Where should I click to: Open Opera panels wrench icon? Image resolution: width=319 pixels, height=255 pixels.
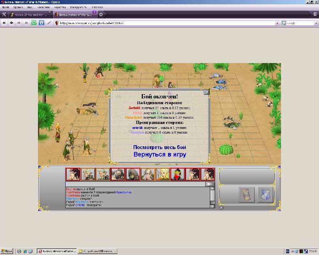coord(4,15)
